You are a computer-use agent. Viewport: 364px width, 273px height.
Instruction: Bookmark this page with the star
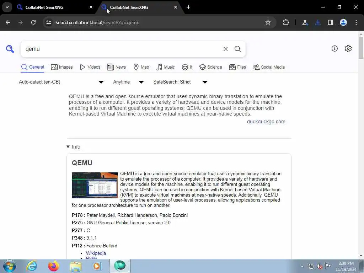coord(268,22)
